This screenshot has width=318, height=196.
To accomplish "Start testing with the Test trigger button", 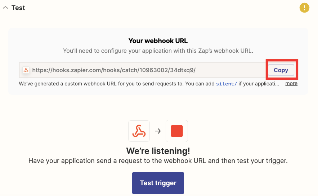I will click(x=158, y=183).
